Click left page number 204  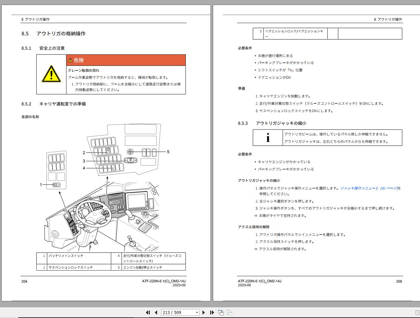click(24, 281)
